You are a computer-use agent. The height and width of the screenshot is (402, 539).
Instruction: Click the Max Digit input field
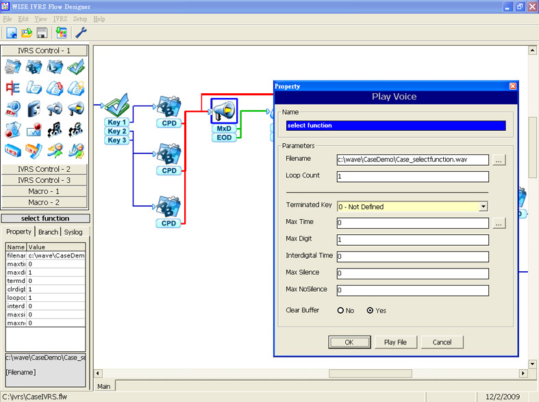point(412,240)
